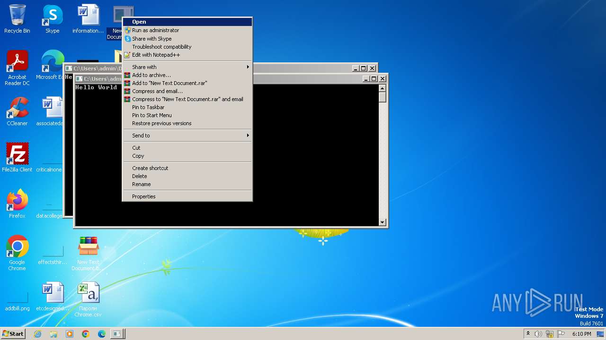Select Troubleshoot compatibility
Screen dimensions: 606x340
187,47
